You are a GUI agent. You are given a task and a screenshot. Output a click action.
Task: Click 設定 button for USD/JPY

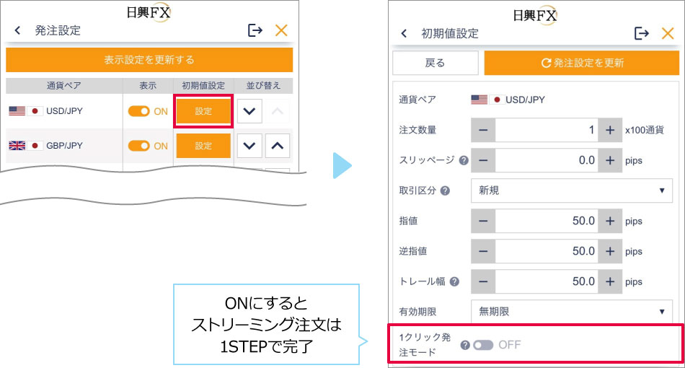pyautogui.click(x=203, y=111)
